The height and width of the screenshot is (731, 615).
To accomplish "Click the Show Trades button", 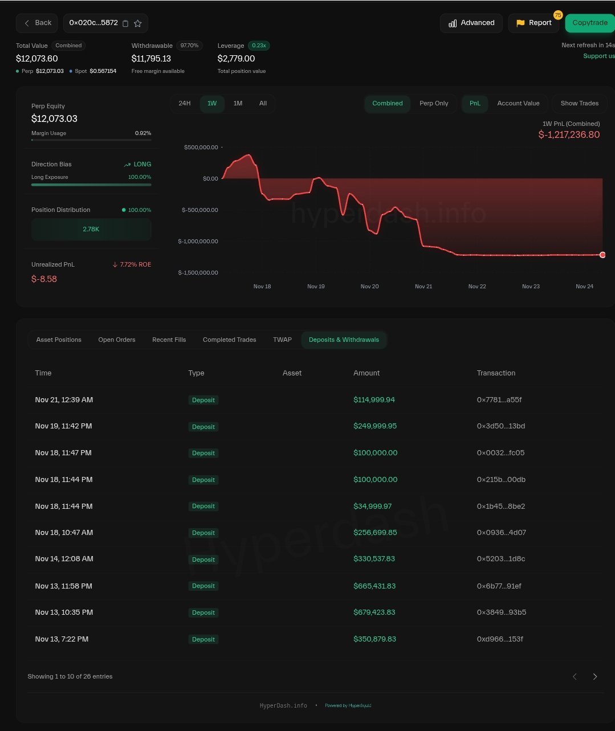I will 579,103.
